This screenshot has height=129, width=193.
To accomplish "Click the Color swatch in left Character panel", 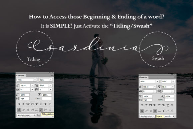I will tap(47, 98).
